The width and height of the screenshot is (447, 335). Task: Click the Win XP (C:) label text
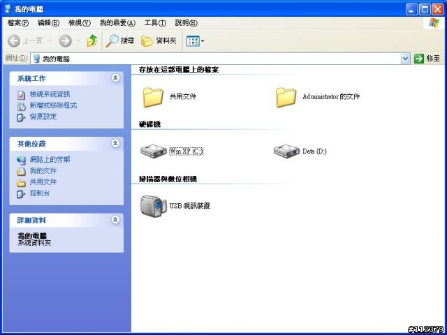coord(186,151)
